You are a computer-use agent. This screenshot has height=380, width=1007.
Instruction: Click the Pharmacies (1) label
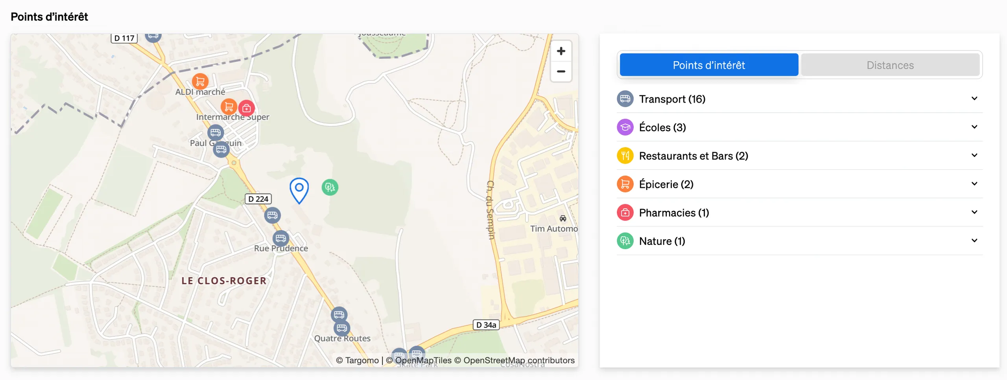click(x=674, y=213)
